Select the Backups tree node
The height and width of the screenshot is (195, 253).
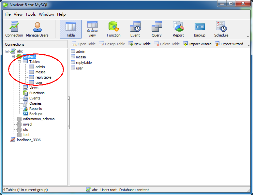36,114
